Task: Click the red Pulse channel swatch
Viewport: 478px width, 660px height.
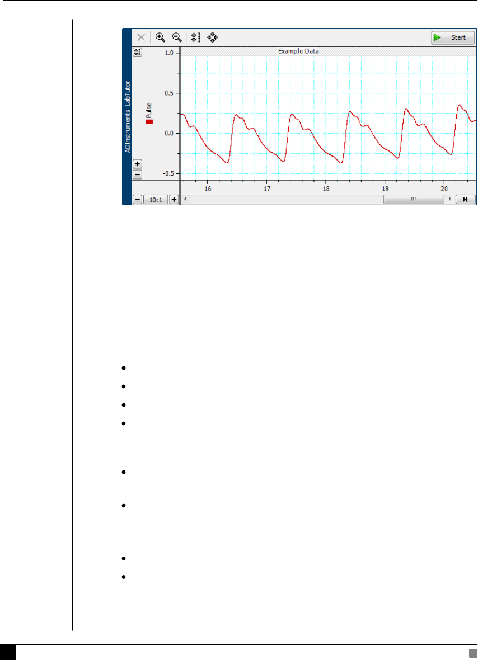Action: click(149, 121)
